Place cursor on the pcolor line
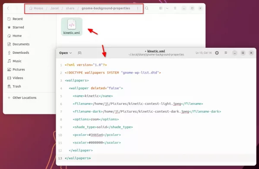The width and height of the screenshot is (259, 169). 97,135
